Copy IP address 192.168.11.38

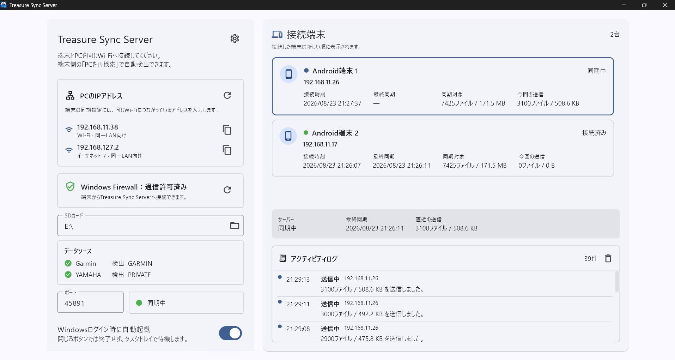(227, 130)
